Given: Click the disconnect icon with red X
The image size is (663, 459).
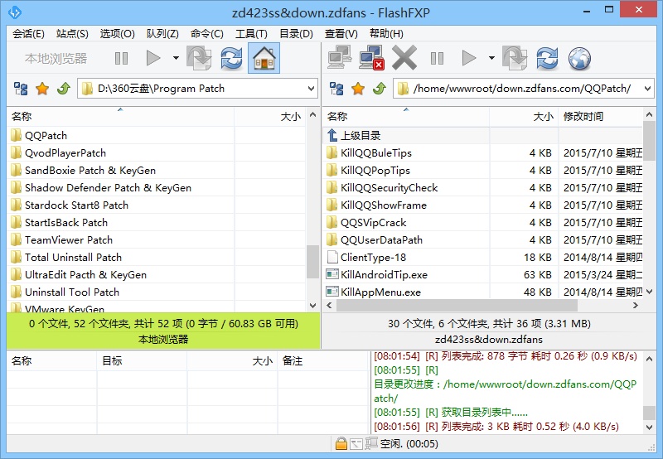Looking at the screenshot, I should [371, 57].
